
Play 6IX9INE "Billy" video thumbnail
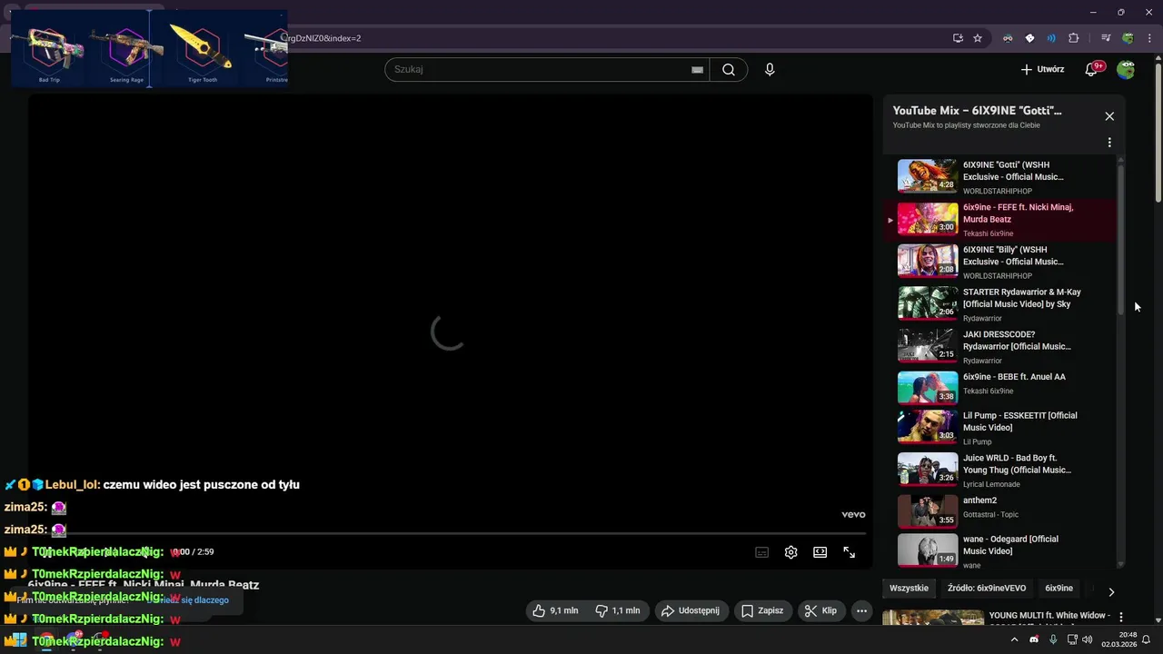tap(928, 261)
